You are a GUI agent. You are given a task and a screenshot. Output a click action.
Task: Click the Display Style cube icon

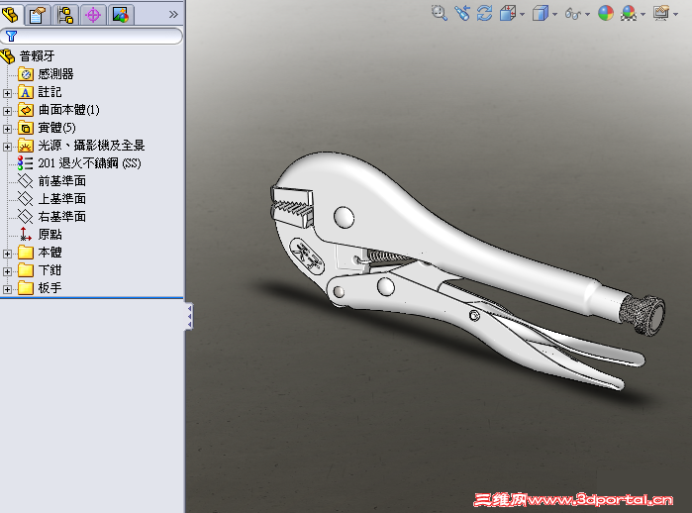click(541, 13)
